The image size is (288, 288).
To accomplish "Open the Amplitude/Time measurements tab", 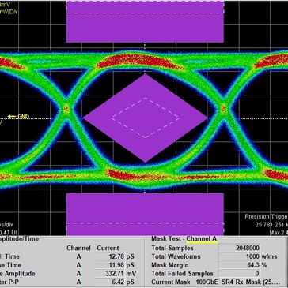I will click(x=20, y=239).
